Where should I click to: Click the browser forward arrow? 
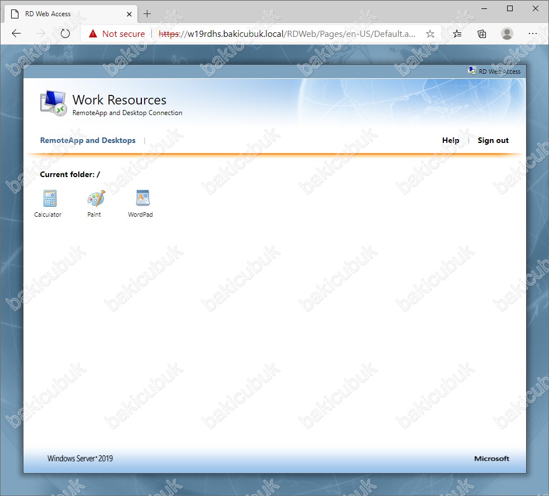[41, 34]
